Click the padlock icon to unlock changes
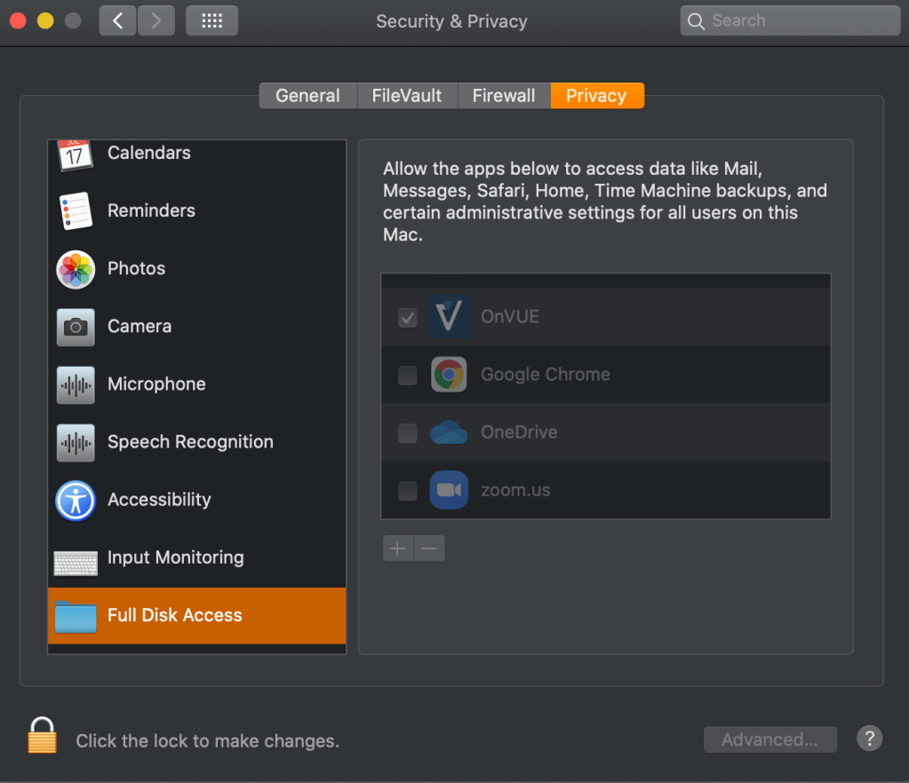 42,736
